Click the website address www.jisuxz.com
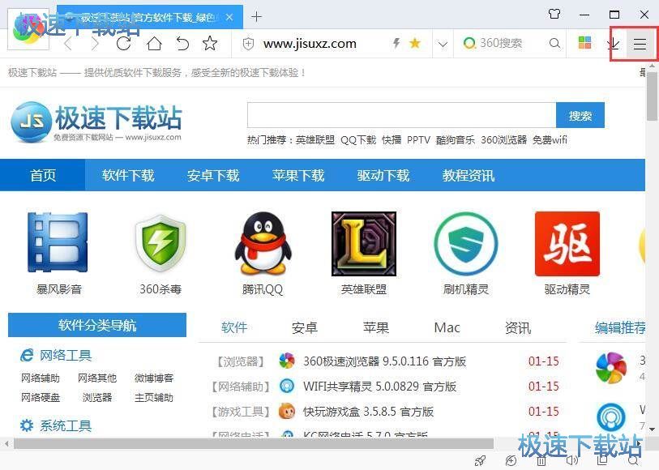Screen dimensions: 659x470 310,43
